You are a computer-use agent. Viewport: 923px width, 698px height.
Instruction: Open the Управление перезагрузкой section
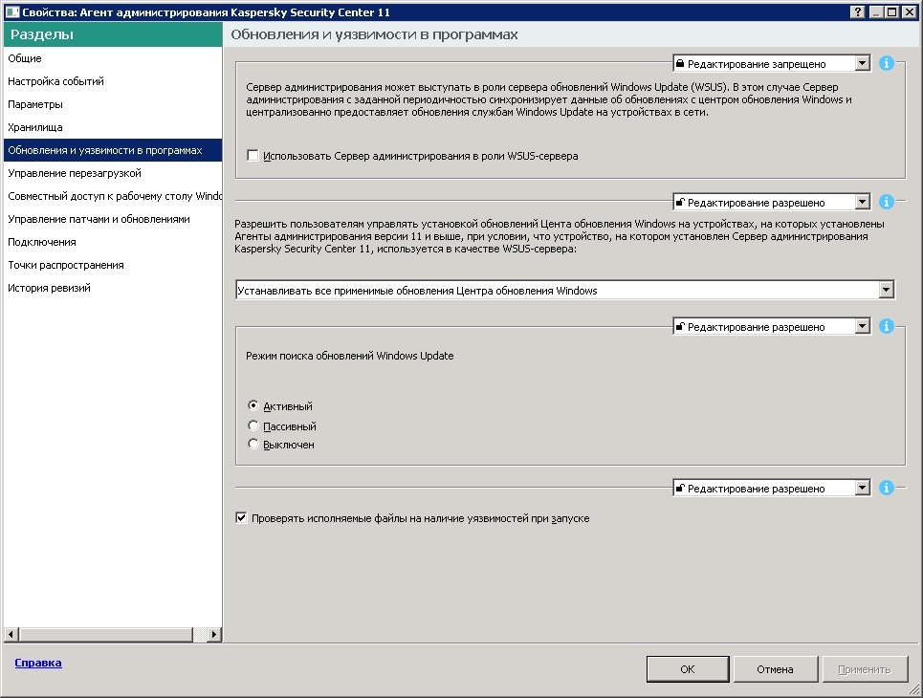click(113, 173)
